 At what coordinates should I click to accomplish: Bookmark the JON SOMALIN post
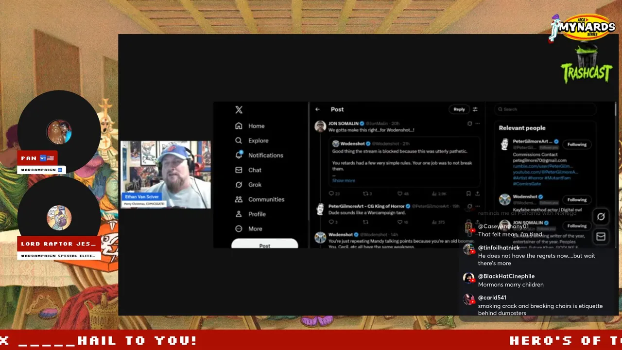(468, 193)
